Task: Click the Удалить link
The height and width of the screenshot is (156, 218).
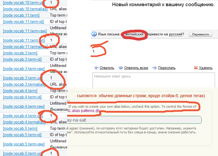Action: [x=206, y=68]
